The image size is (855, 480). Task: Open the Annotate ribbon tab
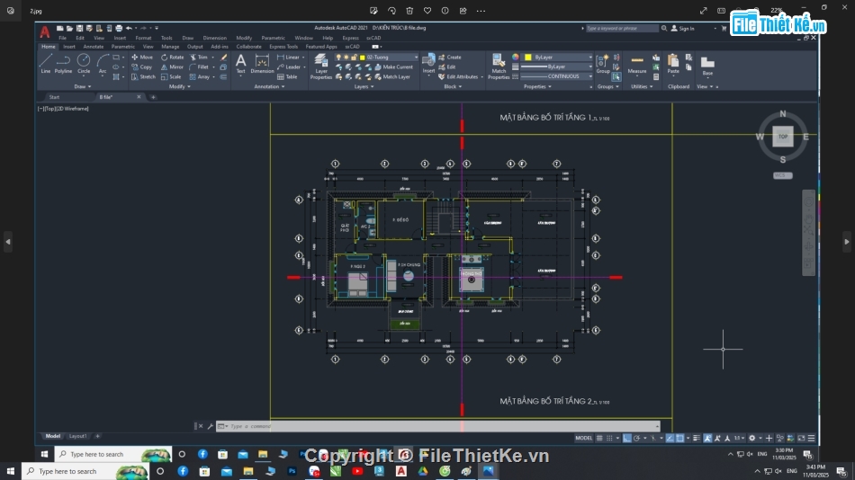pyautogui.click(x=94, y=47)
